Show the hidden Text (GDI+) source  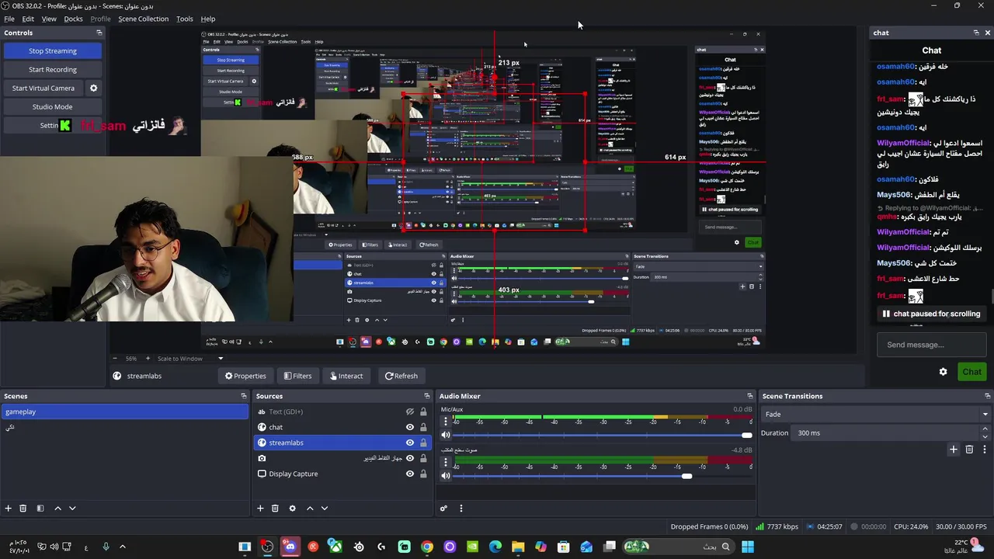pos(410,411)
